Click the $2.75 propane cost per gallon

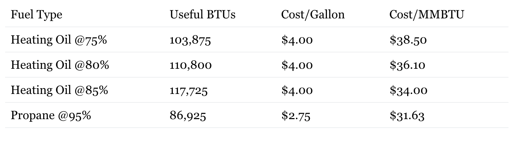pyautogui.click(x=296, y=116)
